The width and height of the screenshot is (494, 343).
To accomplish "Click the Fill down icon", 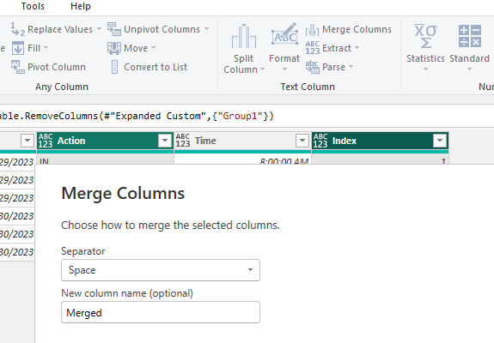I will click(x=18, y=48).
